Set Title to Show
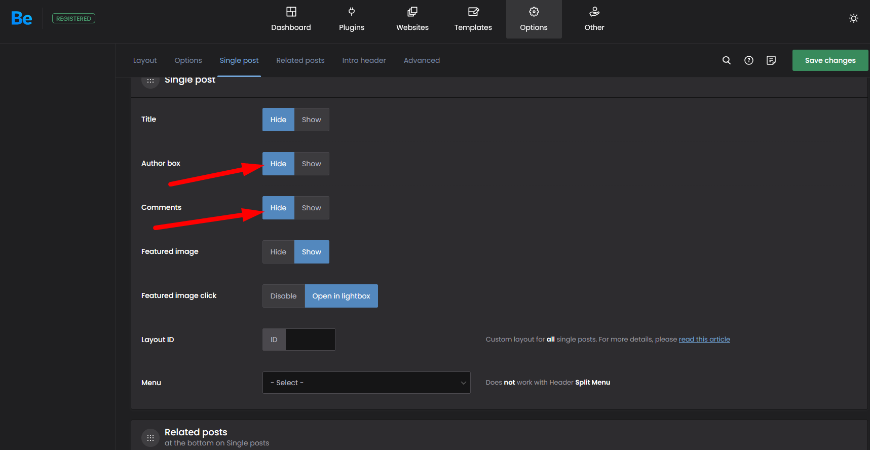The image size is (870, 450). pyautogui.click(x=311, y=120)
